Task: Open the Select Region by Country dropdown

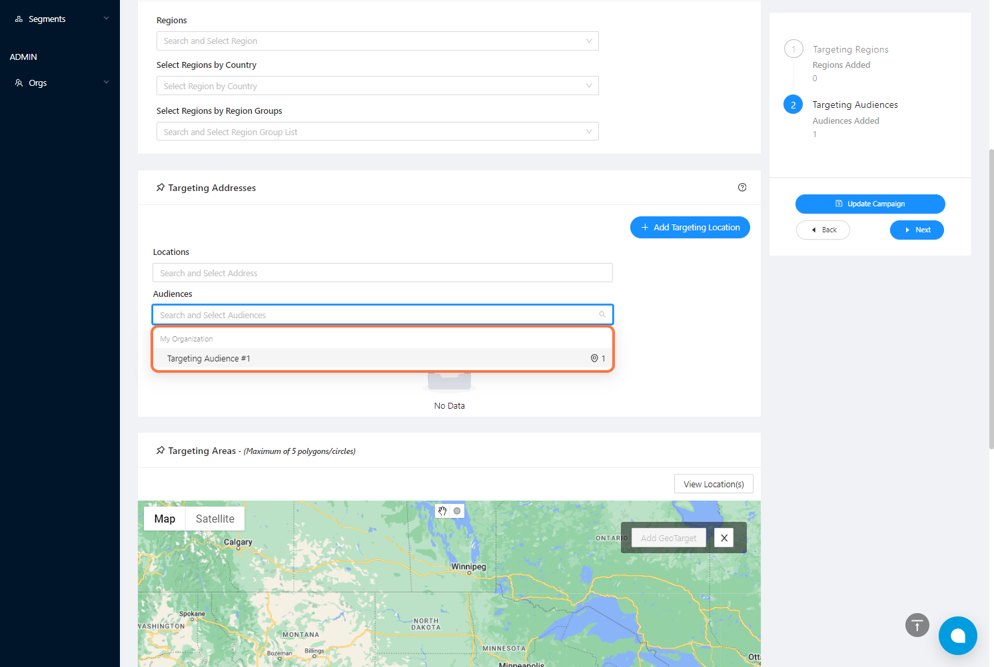Action: pos(378,86)
